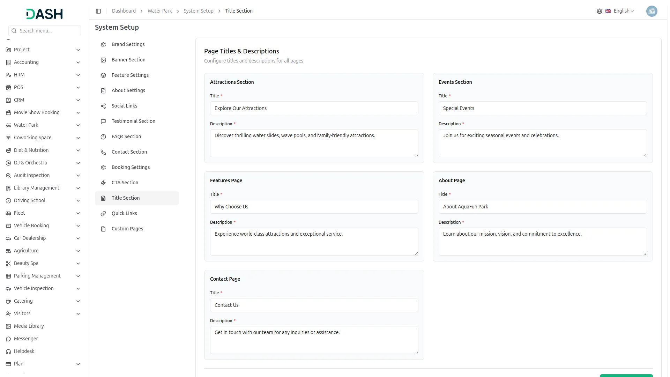The width and height of the screenshot is (670, 377).
Task: Click the globe language icon
Action: click(x=599, y=11)
